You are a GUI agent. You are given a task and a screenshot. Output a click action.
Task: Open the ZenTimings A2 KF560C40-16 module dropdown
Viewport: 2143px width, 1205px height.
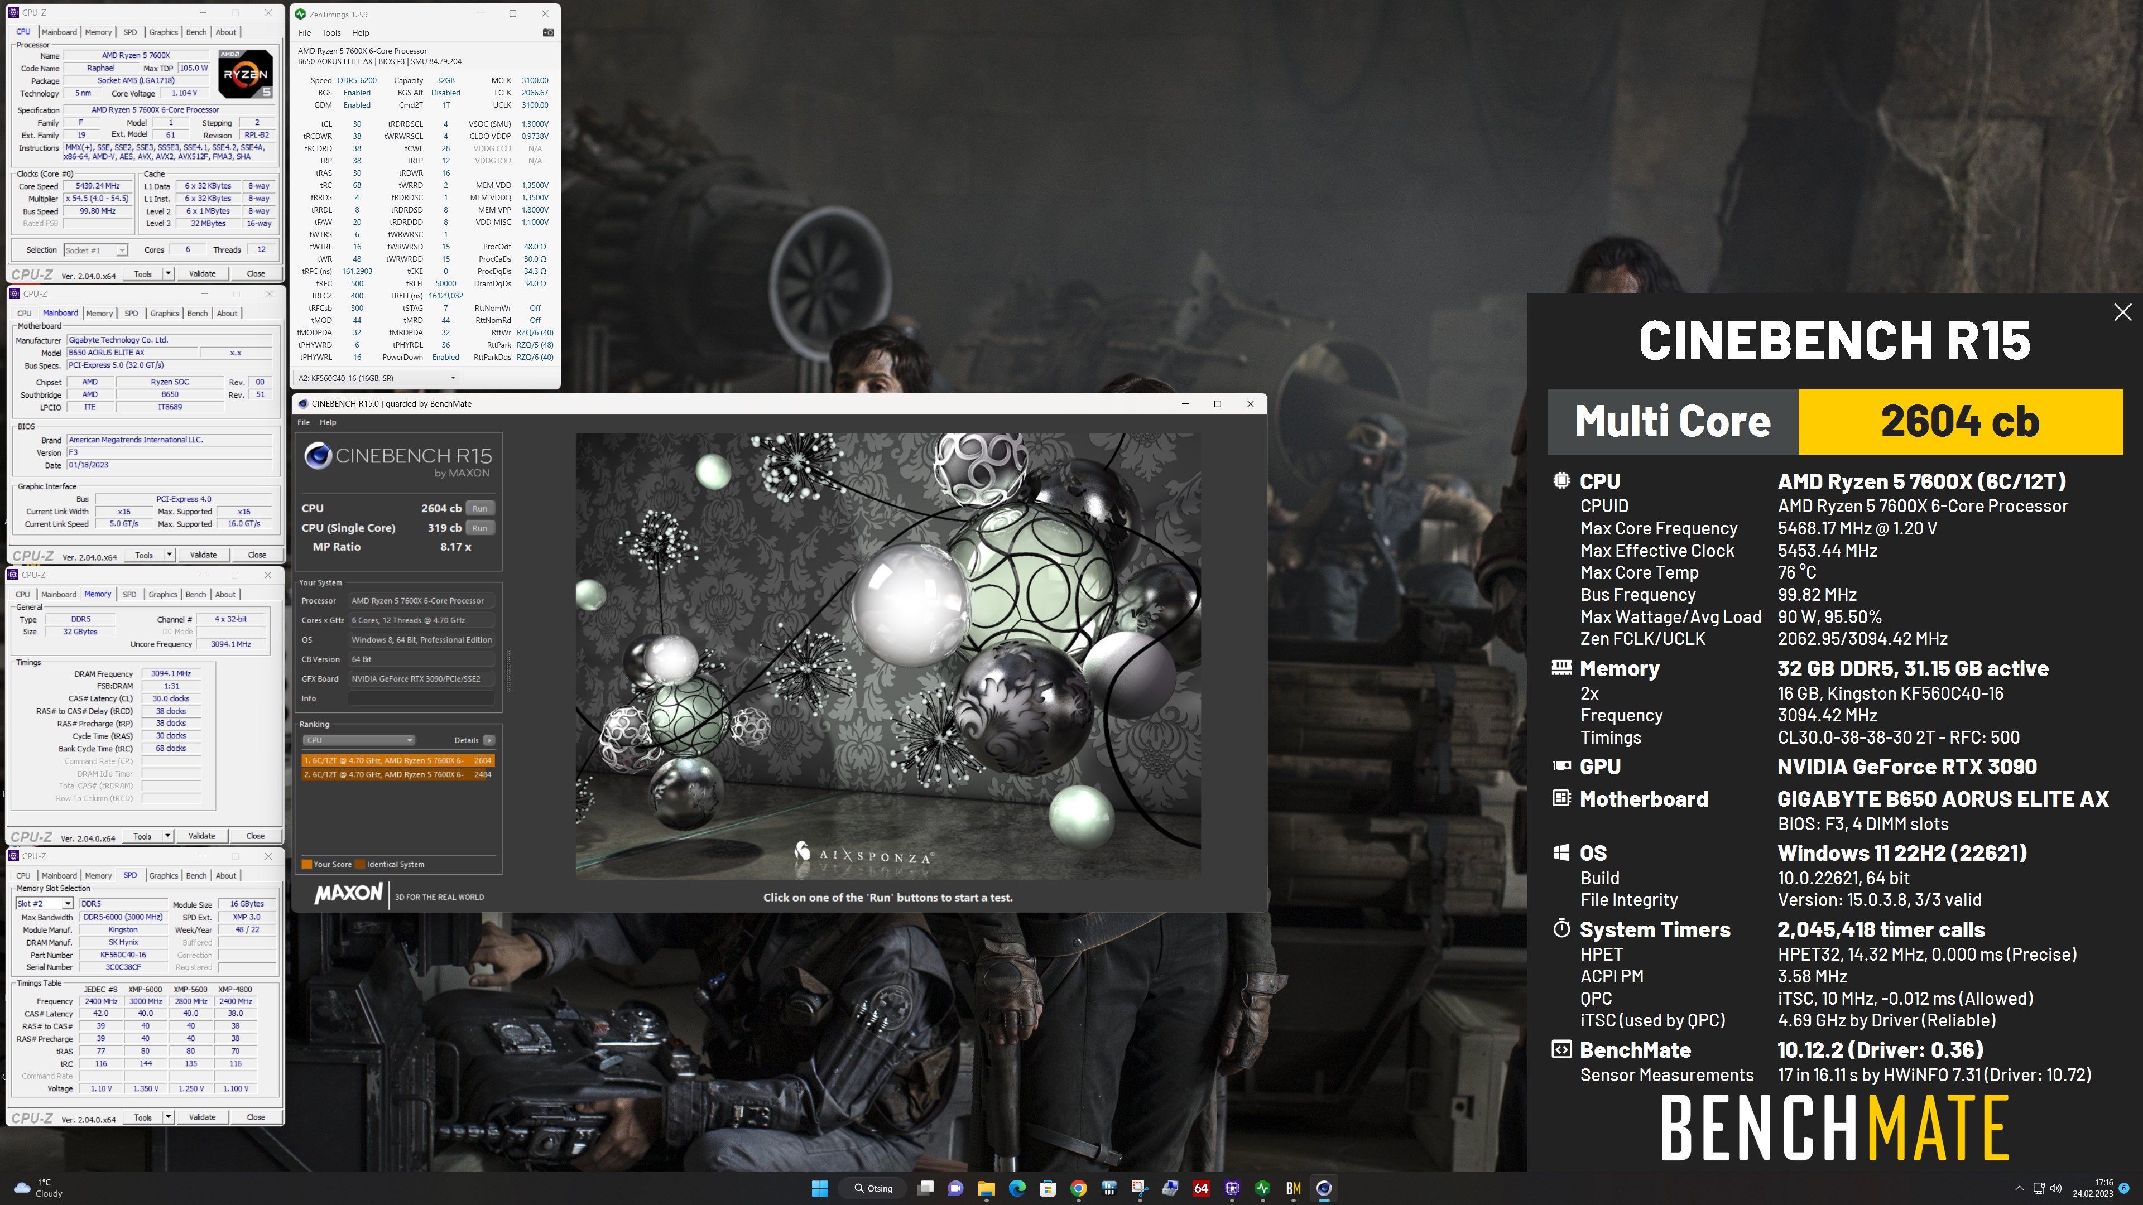[376, 378]
